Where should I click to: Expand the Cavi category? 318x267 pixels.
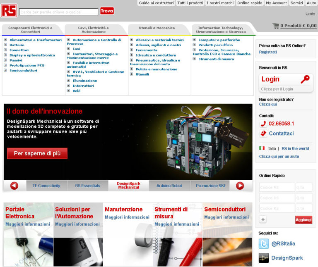pyautogui.click(x=68, y=49)
